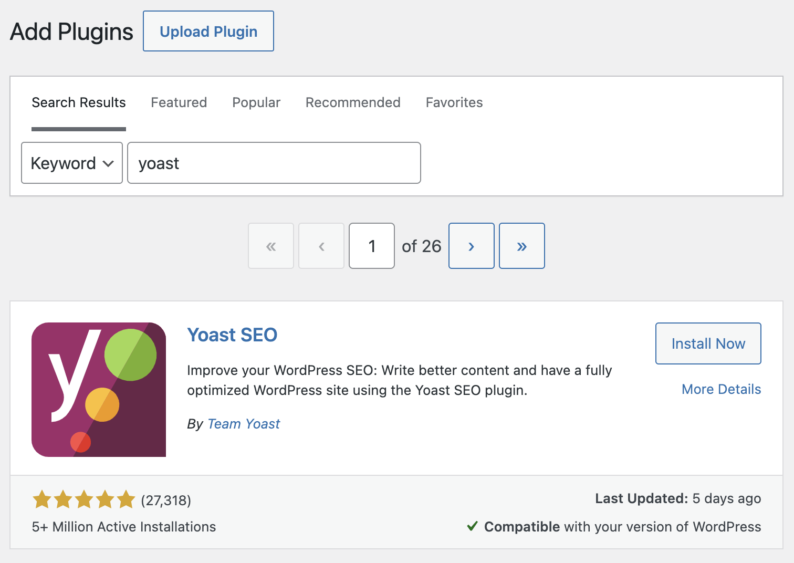Click inside the search keyword field
The height and width of the screenshot is (563, 794).
(x=274, y=163)
